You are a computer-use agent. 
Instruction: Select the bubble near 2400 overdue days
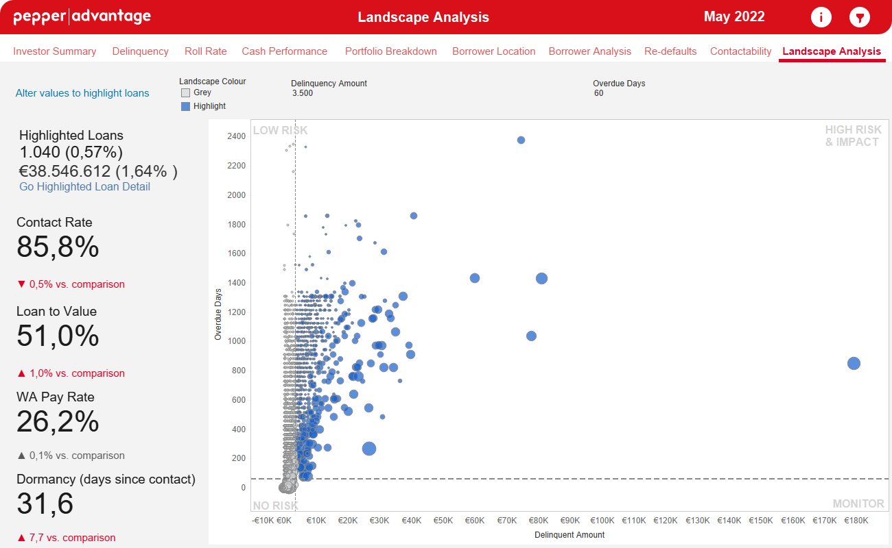click(x=521, y=140)
